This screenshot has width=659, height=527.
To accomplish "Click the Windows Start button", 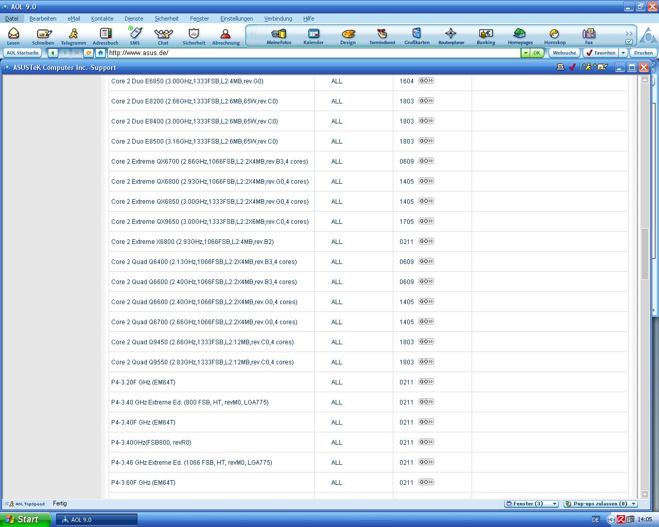I will click(25, 520).
